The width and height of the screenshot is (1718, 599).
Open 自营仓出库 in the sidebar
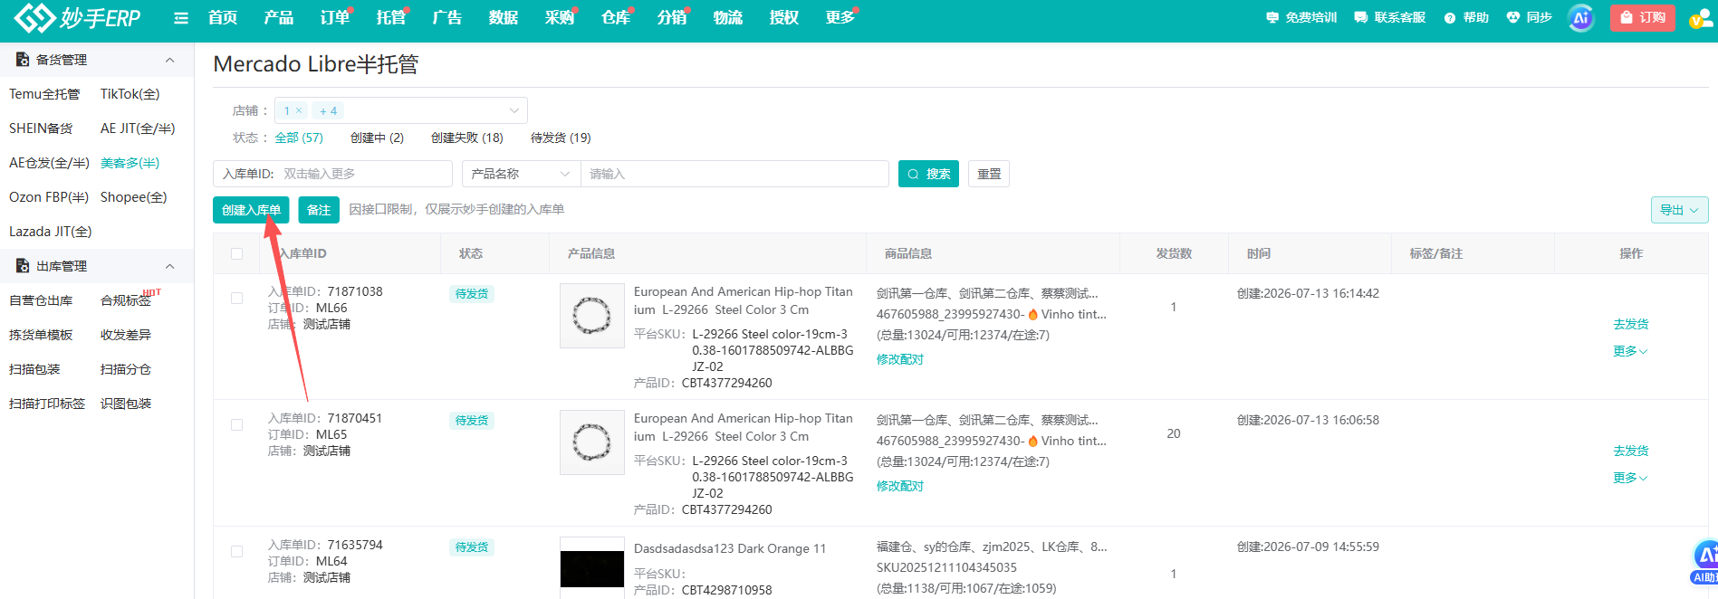point(41,300)
